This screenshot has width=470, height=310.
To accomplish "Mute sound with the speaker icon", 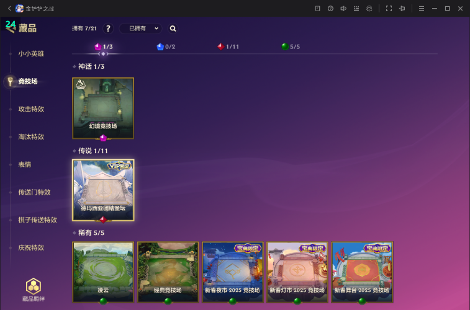I will [x=343, y=9].
